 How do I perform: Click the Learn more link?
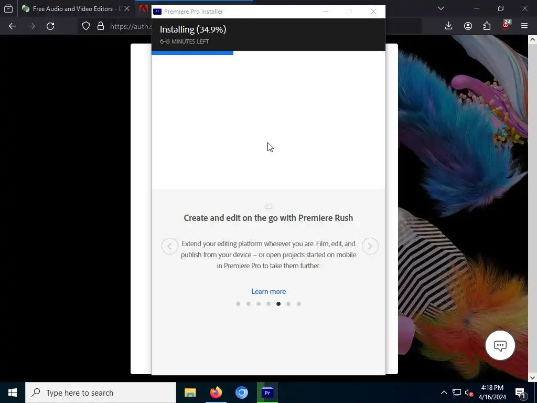pyautogui.click(x=268, y=291)
